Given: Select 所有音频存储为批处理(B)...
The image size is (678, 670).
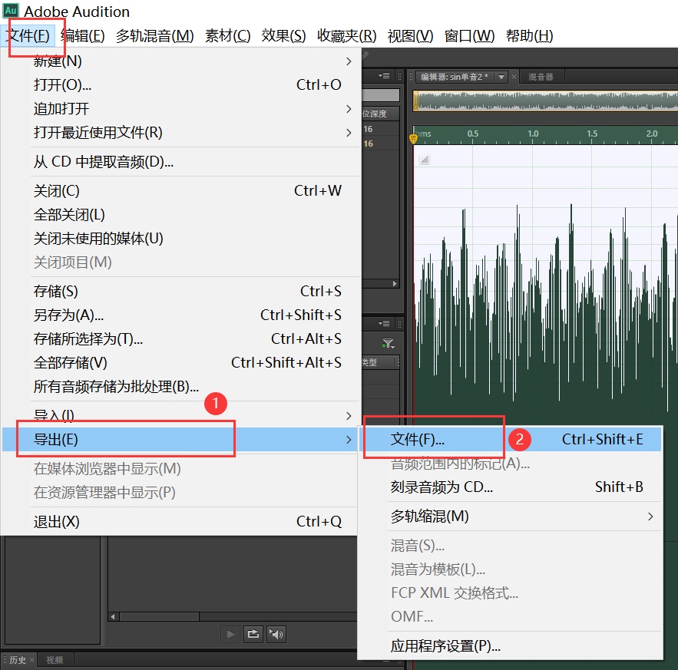Looking at the screenshot, I should pos(180,387).
